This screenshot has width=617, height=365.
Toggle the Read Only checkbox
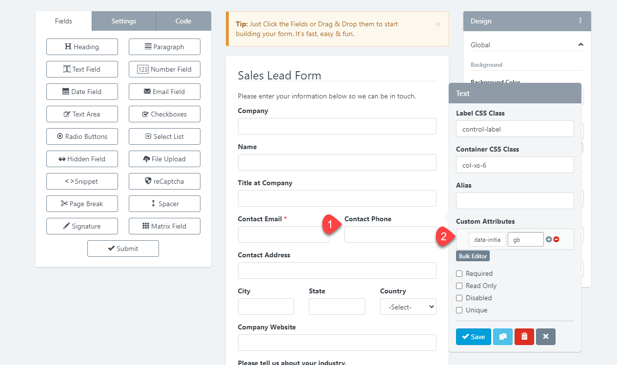[x=459, y=286]
